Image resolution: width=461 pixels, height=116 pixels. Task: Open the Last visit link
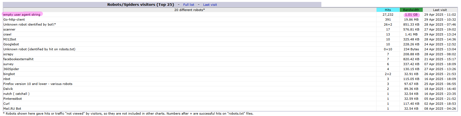(x=210, y=5)
